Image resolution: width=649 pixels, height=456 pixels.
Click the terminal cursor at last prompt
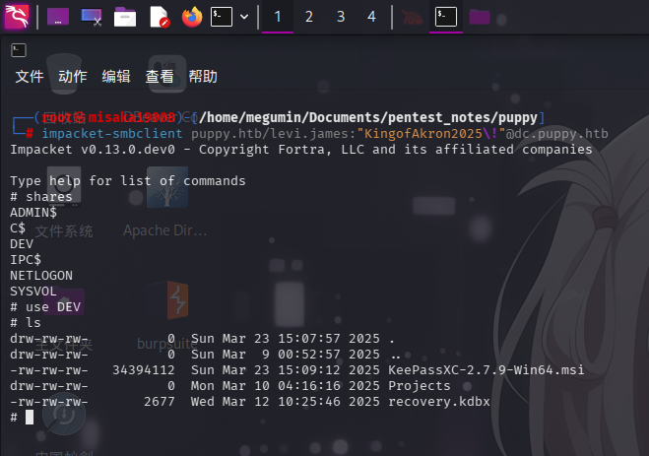click(x=30, y=418)
